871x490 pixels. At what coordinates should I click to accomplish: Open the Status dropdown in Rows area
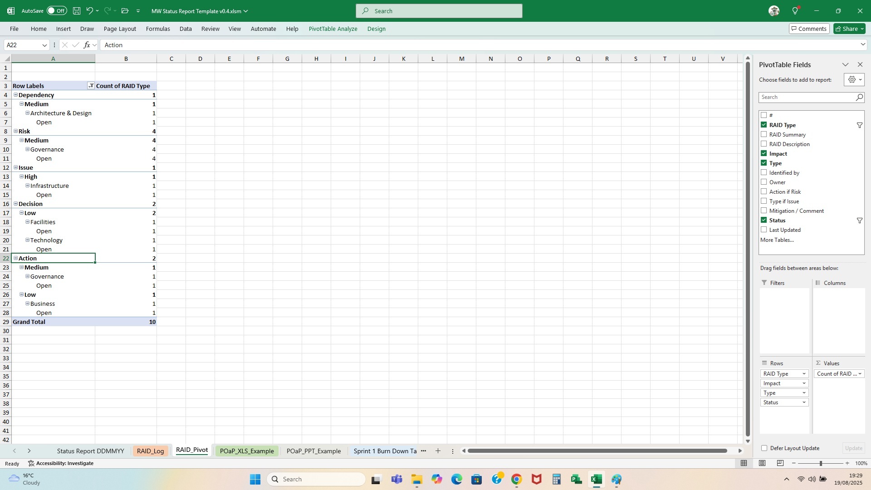click(x=804, y=402)
